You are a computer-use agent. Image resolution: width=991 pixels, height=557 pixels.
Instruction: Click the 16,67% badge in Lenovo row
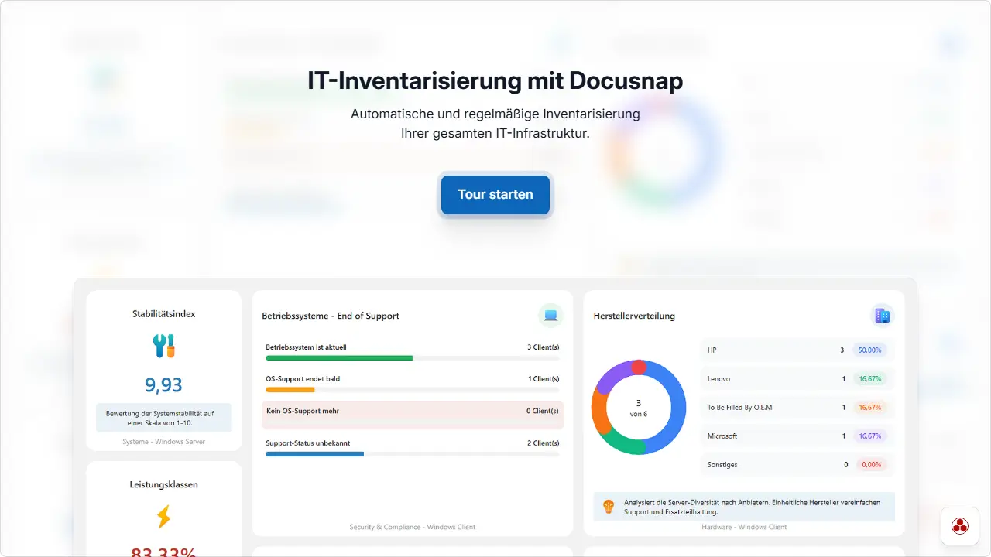pyautogui.click(x=870, y=379)
